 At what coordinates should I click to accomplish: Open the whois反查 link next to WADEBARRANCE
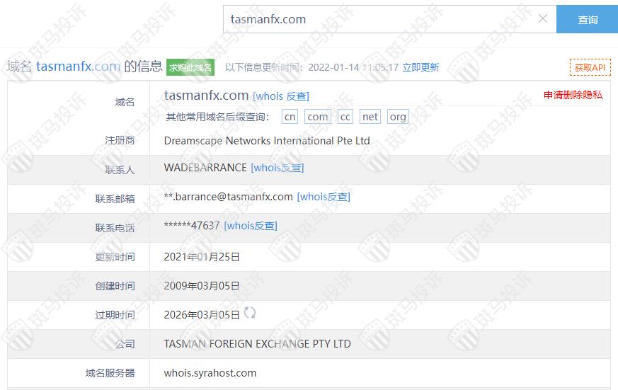277,168
